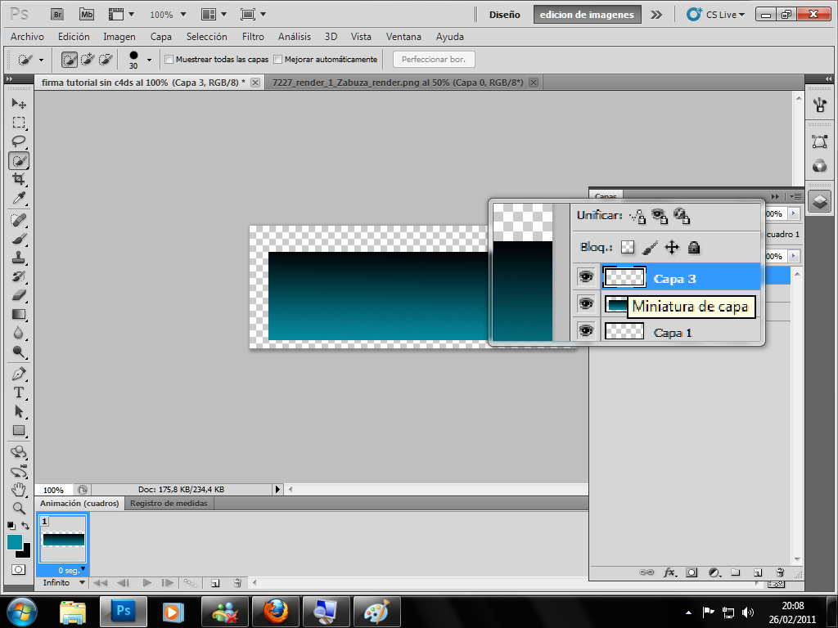
Task: Reset to default foreground and background colors
Action: point(11,526)
